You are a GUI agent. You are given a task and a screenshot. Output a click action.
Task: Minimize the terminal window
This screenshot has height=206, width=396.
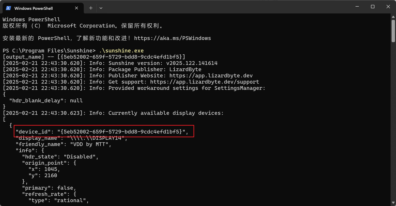[357, 7]
